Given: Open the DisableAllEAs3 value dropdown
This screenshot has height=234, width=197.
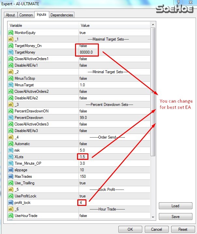Looking at the screenshot, I should click(83, 131).
